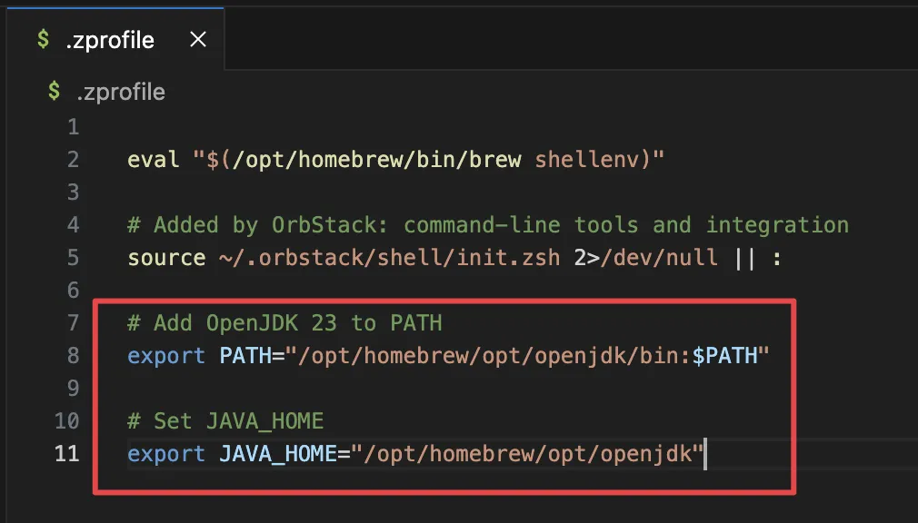
Task: Select line number 1 in the gutter
Action: [73, 127]
